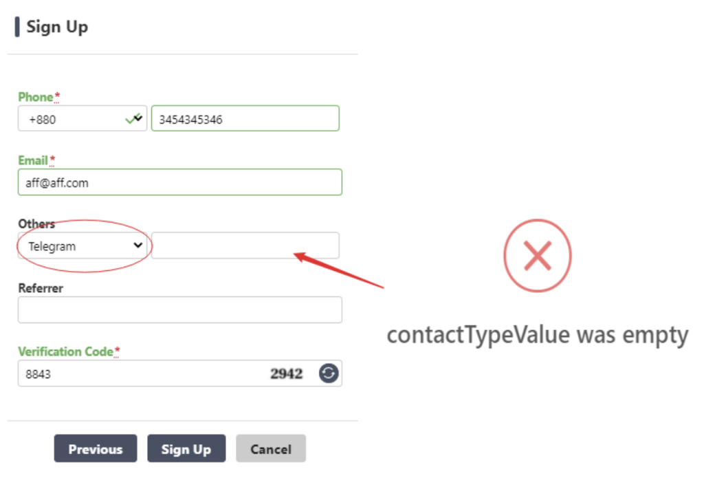Screen dimensions: 704x480
Task: Click the Phone field label
Action: tap(36, 97)
